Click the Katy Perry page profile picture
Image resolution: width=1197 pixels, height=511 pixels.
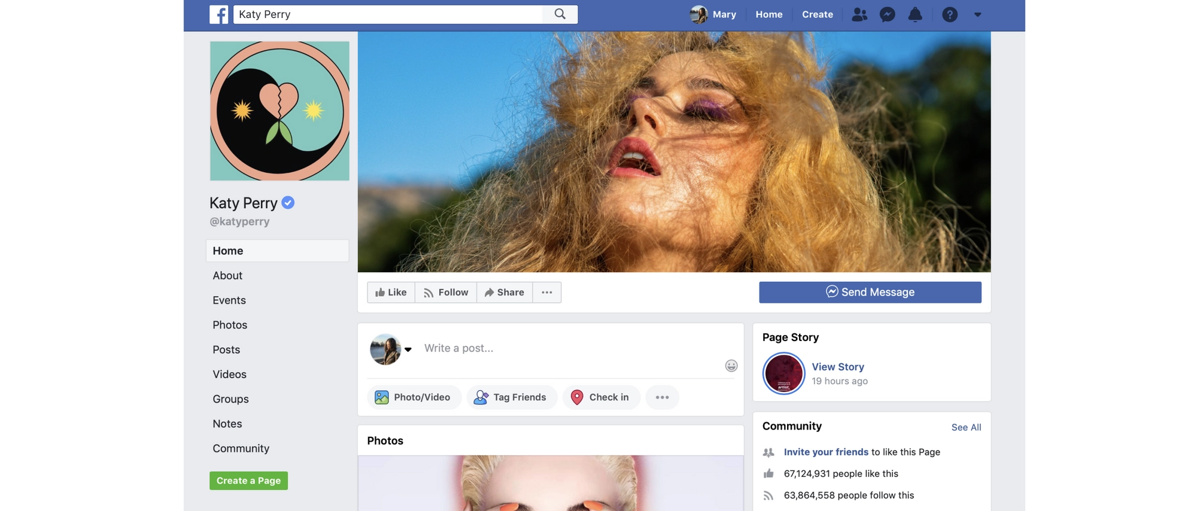tap(279, 111)
